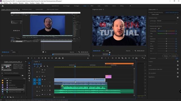Select the Hand tool
The width and height of the screenshot is (181, 101).
click(x=29, y=78)
